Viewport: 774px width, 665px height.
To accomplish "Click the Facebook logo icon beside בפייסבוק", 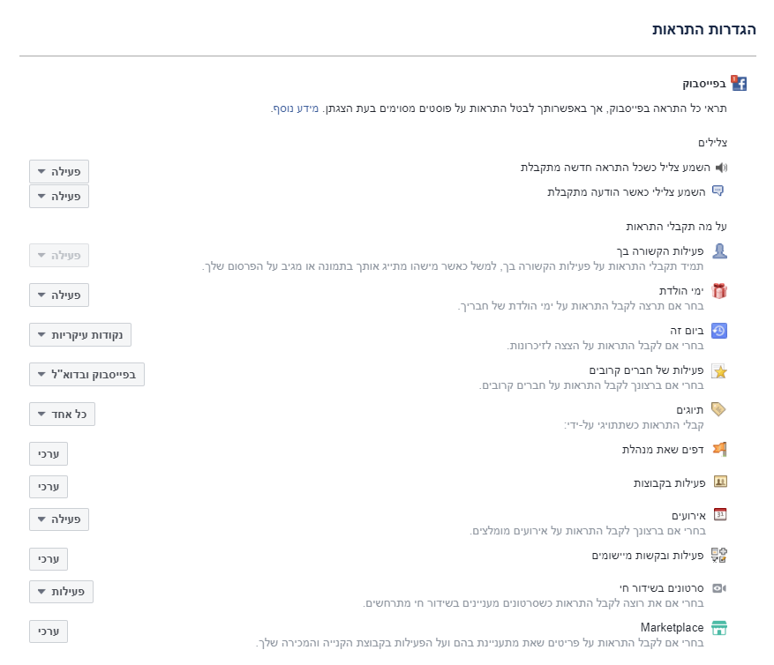I will [x=739, y=84].
